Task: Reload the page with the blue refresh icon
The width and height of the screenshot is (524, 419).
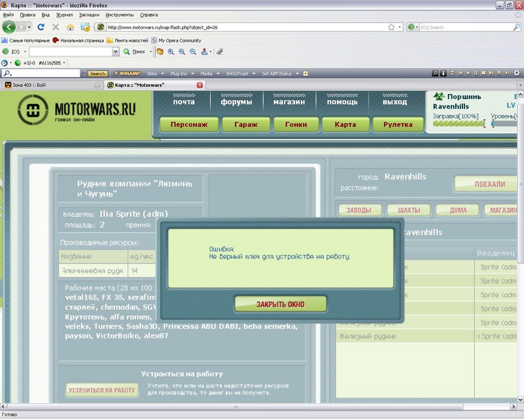Action: (x=41, y=27)
